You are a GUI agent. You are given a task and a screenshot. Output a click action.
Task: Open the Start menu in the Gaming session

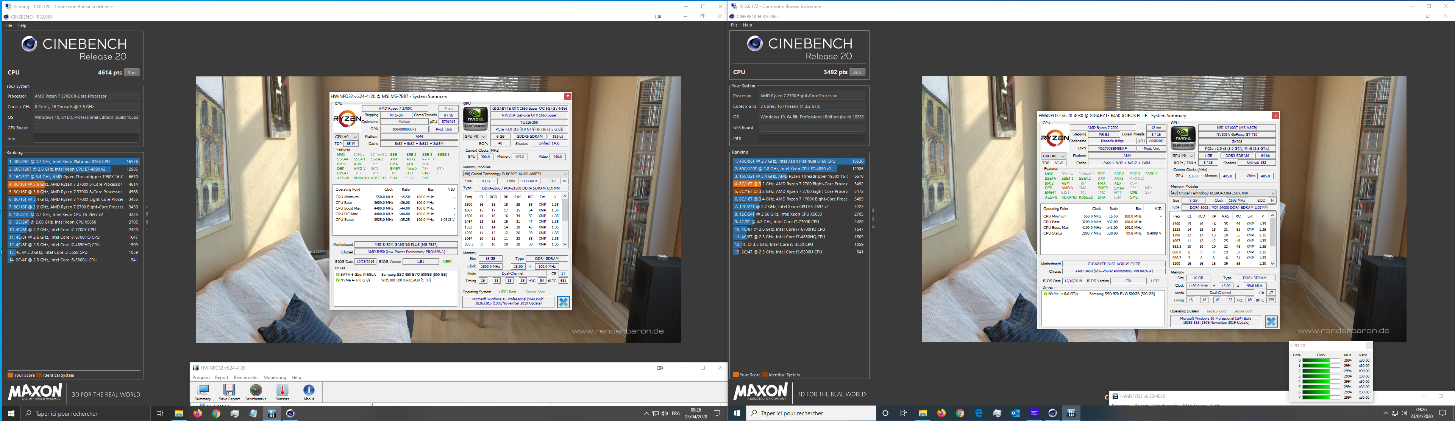click(x=11, y=414)
